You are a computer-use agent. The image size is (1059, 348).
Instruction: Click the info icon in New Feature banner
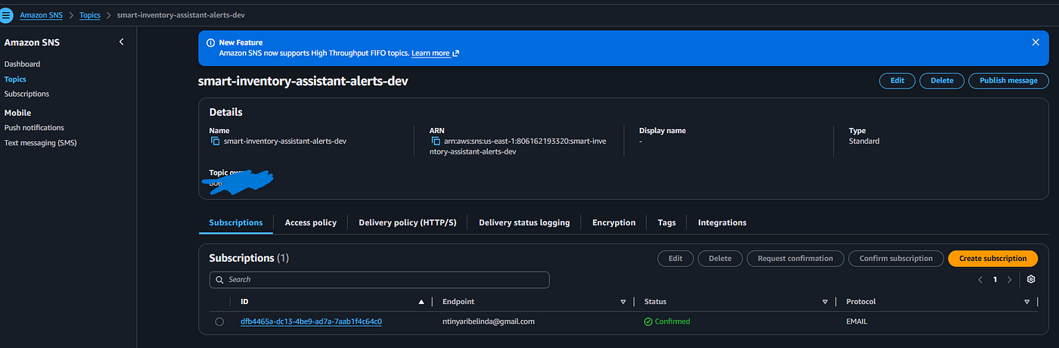point(210,43)
